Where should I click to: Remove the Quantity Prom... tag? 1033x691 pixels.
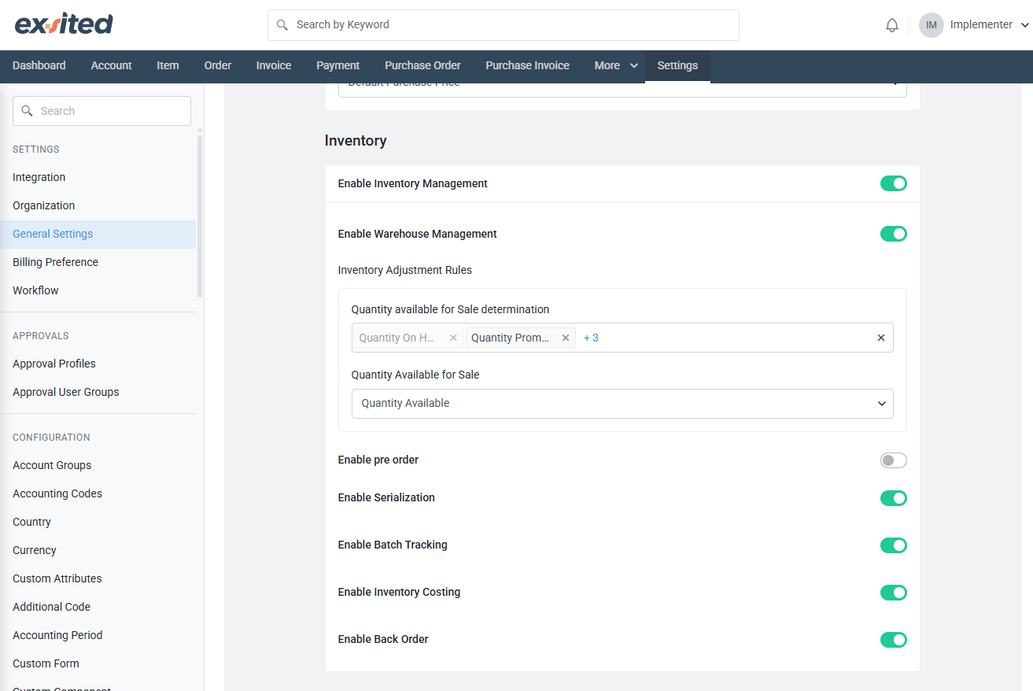click(x=565, y=338)
